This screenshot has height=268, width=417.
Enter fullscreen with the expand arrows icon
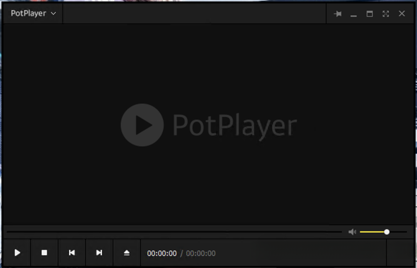pos(386,14)
